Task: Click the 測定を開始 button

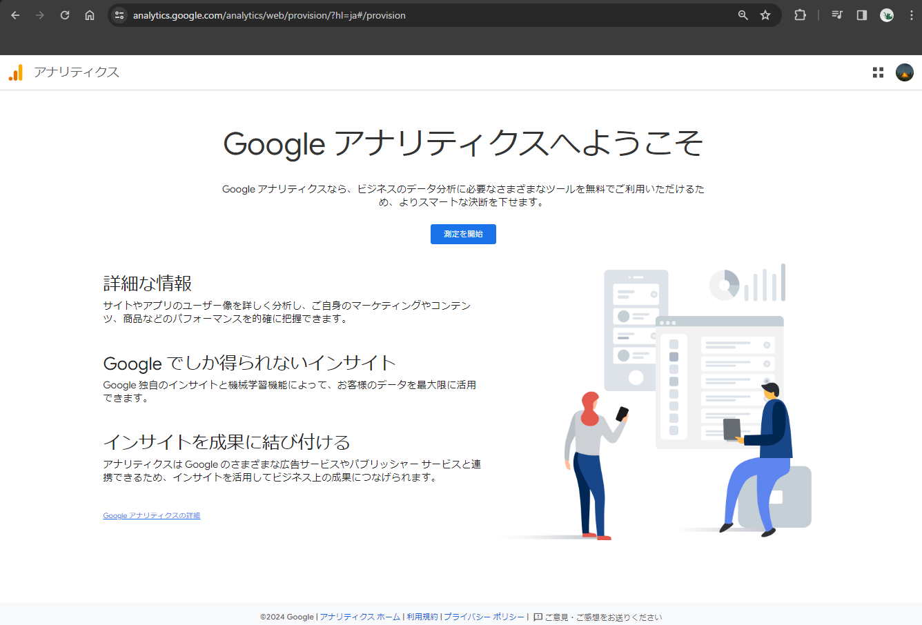Action: [x=463, y=234]
